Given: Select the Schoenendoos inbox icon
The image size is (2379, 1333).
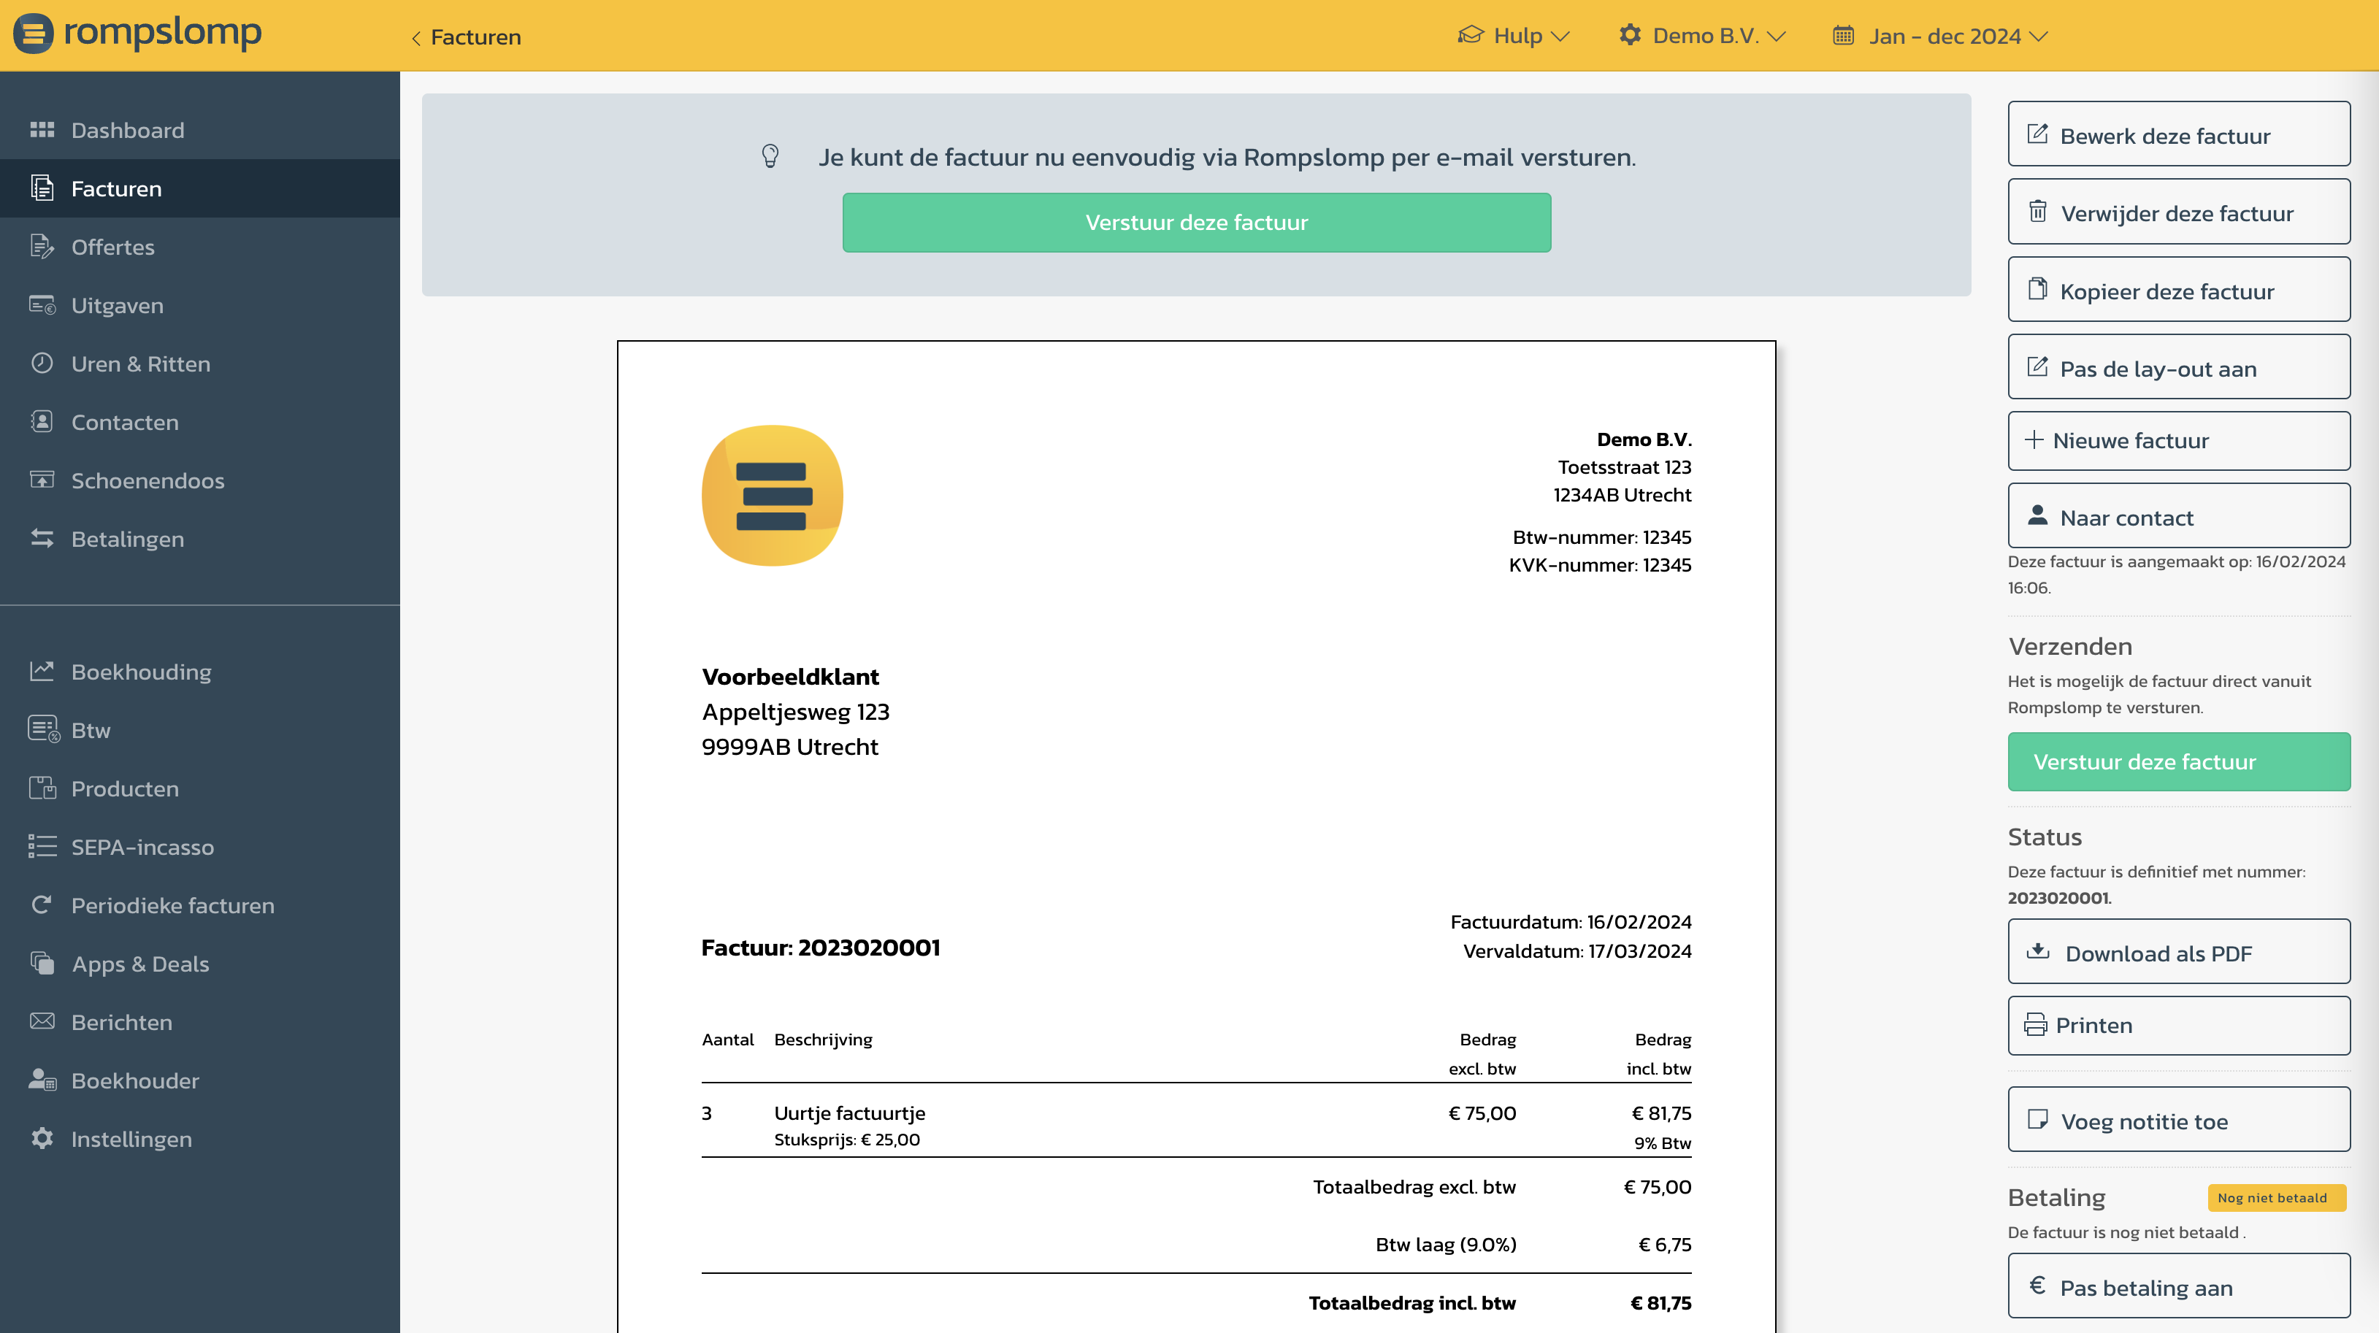Looking at the screenshot, I should [x=42, y=480].
